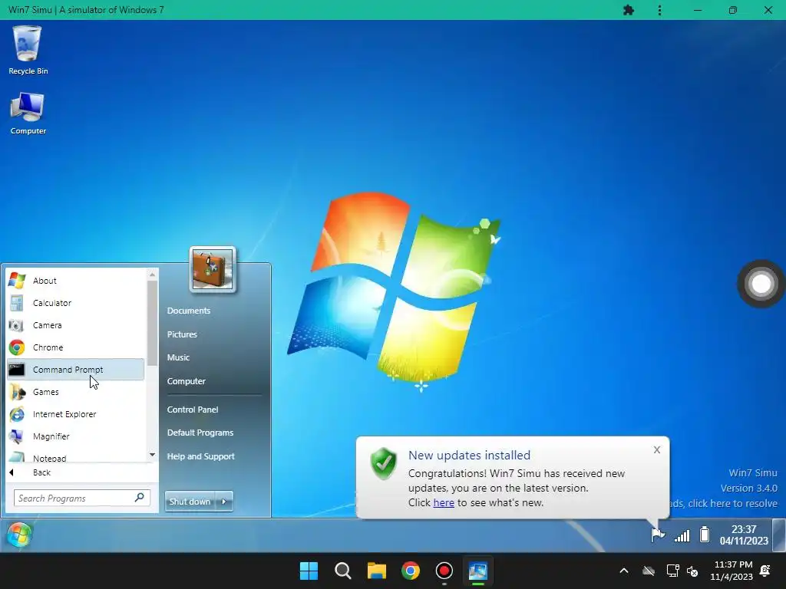The image size is (786, 589).
Task: Open the browser extensions puzzle icon
Action: pyautogui.click(x=629, y=10)
